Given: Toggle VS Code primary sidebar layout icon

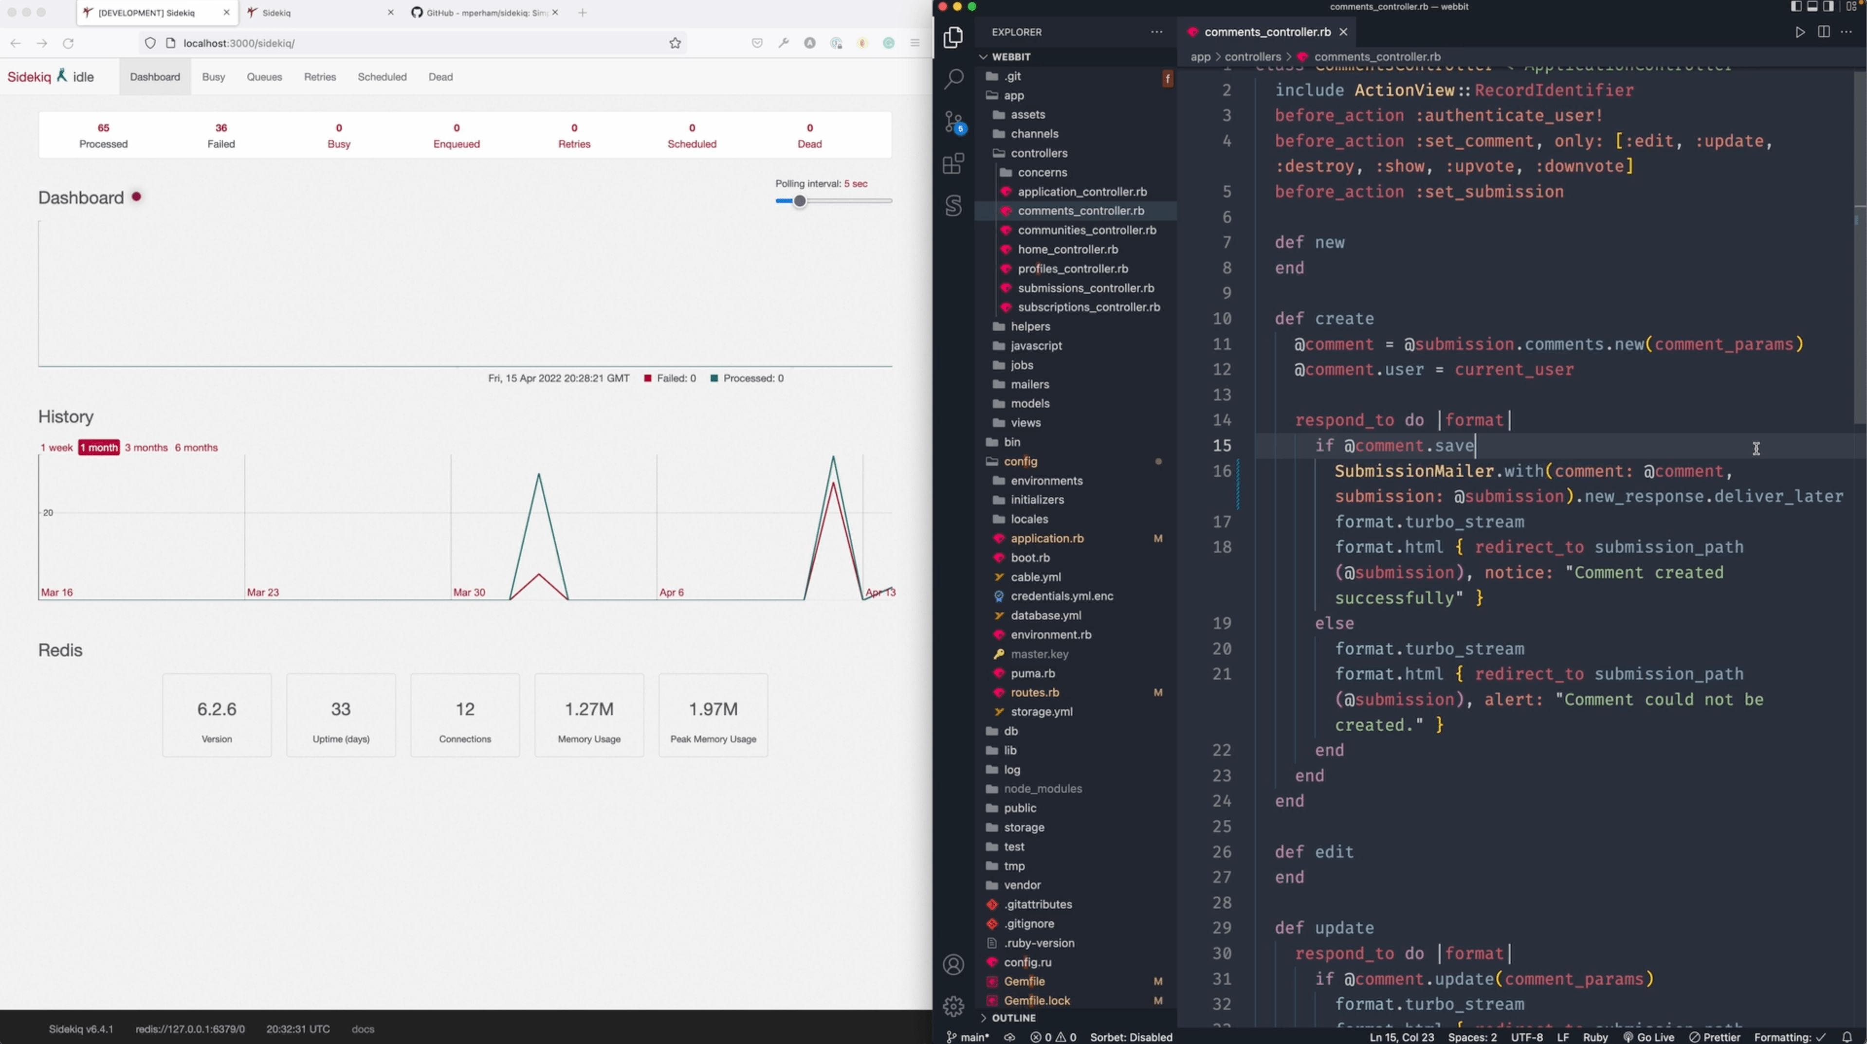Looking at the screenshot, I should (1796, 6).
